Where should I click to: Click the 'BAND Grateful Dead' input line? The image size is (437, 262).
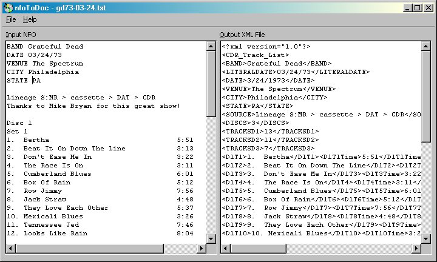(45, 47)
